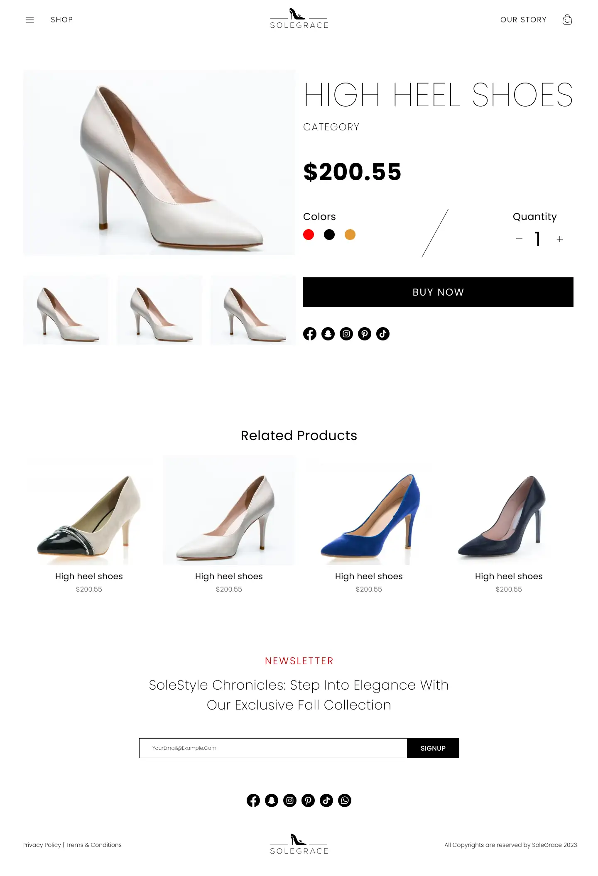Select the red color swatch
Screen dimensions: 598x876
pos(309,235)
